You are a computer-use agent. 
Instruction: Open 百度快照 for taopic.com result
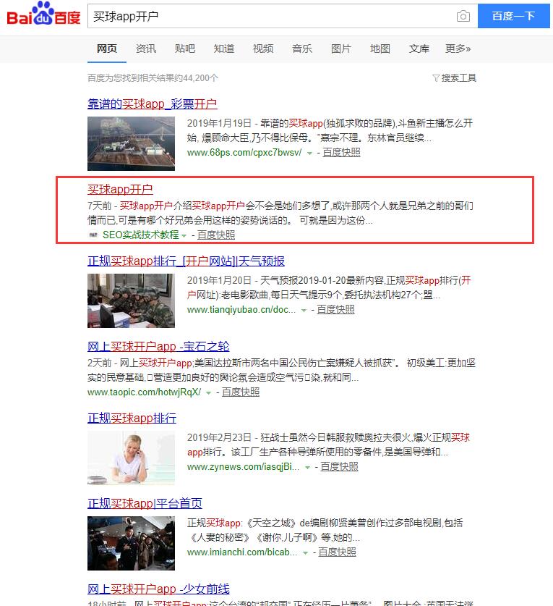(241, 392)
